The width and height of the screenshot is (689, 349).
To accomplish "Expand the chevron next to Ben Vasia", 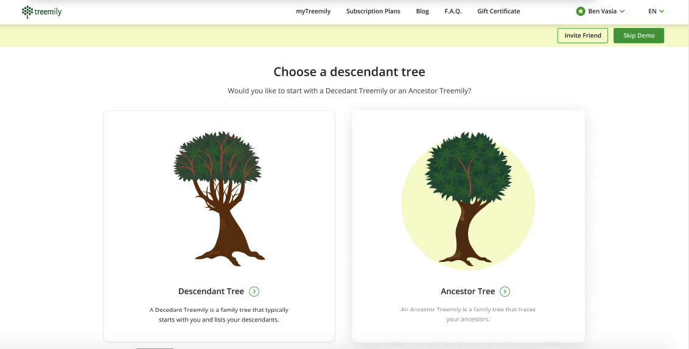I will 622,12.
